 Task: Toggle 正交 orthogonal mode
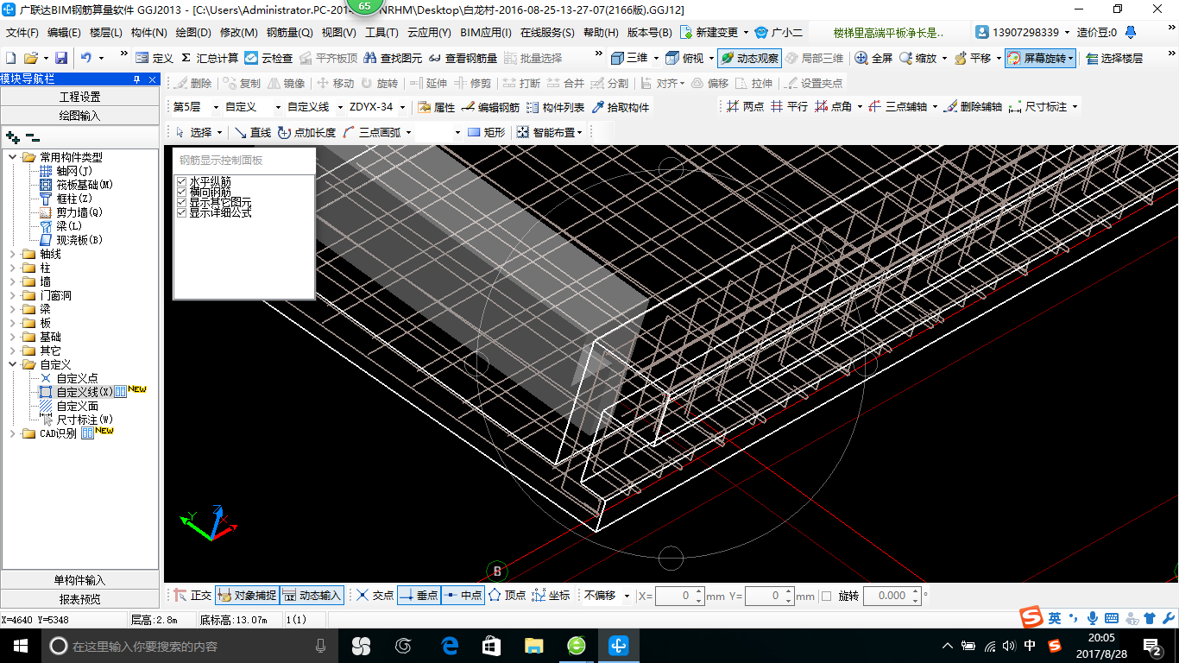tap(192, 595)
